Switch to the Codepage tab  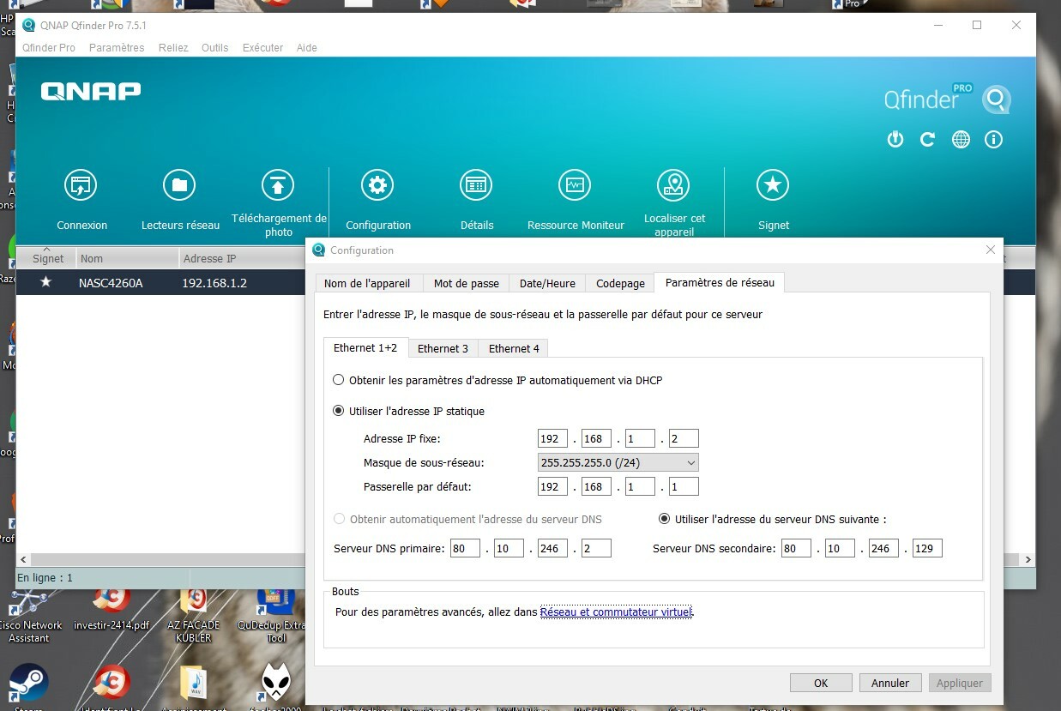click(x=620, y=283)
